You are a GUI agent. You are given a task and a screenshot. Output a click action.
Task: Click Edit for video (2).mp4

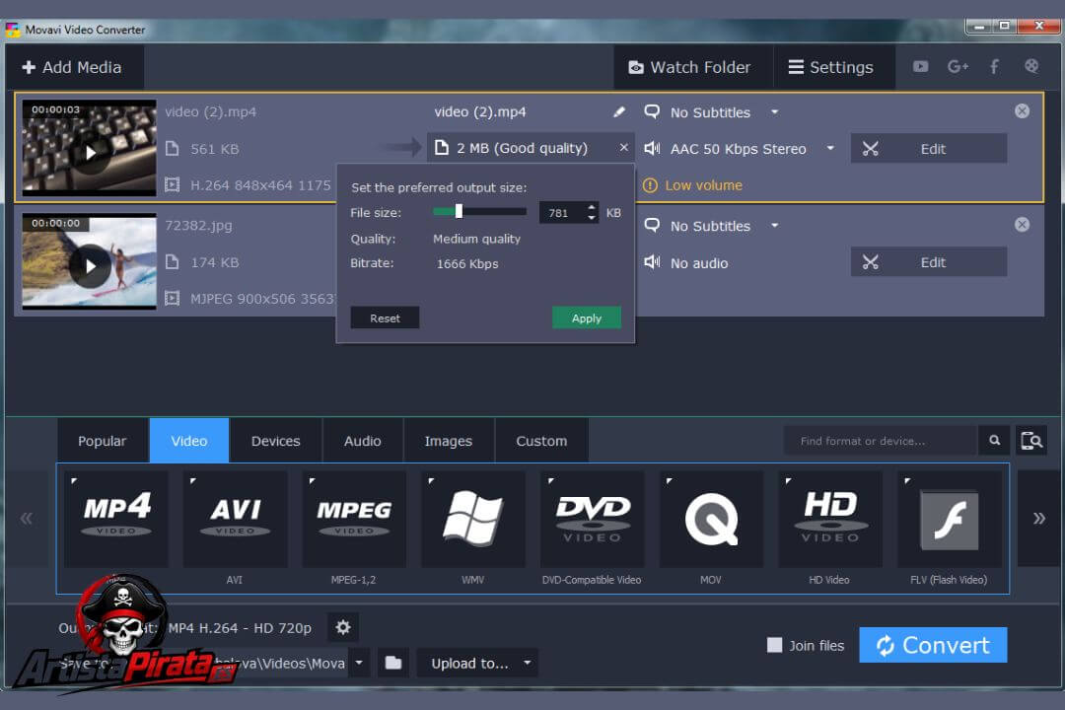click(x=929, y=148)
